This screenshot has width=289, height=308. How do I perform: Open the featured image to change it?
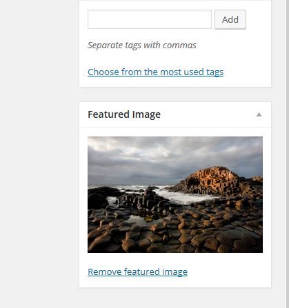[x=175, y=195]
